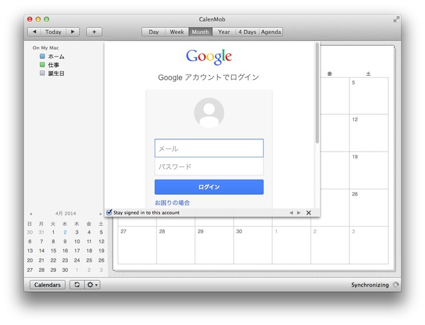
Task: Toggle the 誕生日 calendar checkbox
Action: [42, 73]
